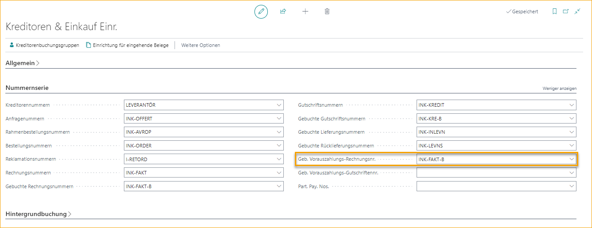
Task: Collapse the Nummernserie section header
Action: click(x=27, y=88)
